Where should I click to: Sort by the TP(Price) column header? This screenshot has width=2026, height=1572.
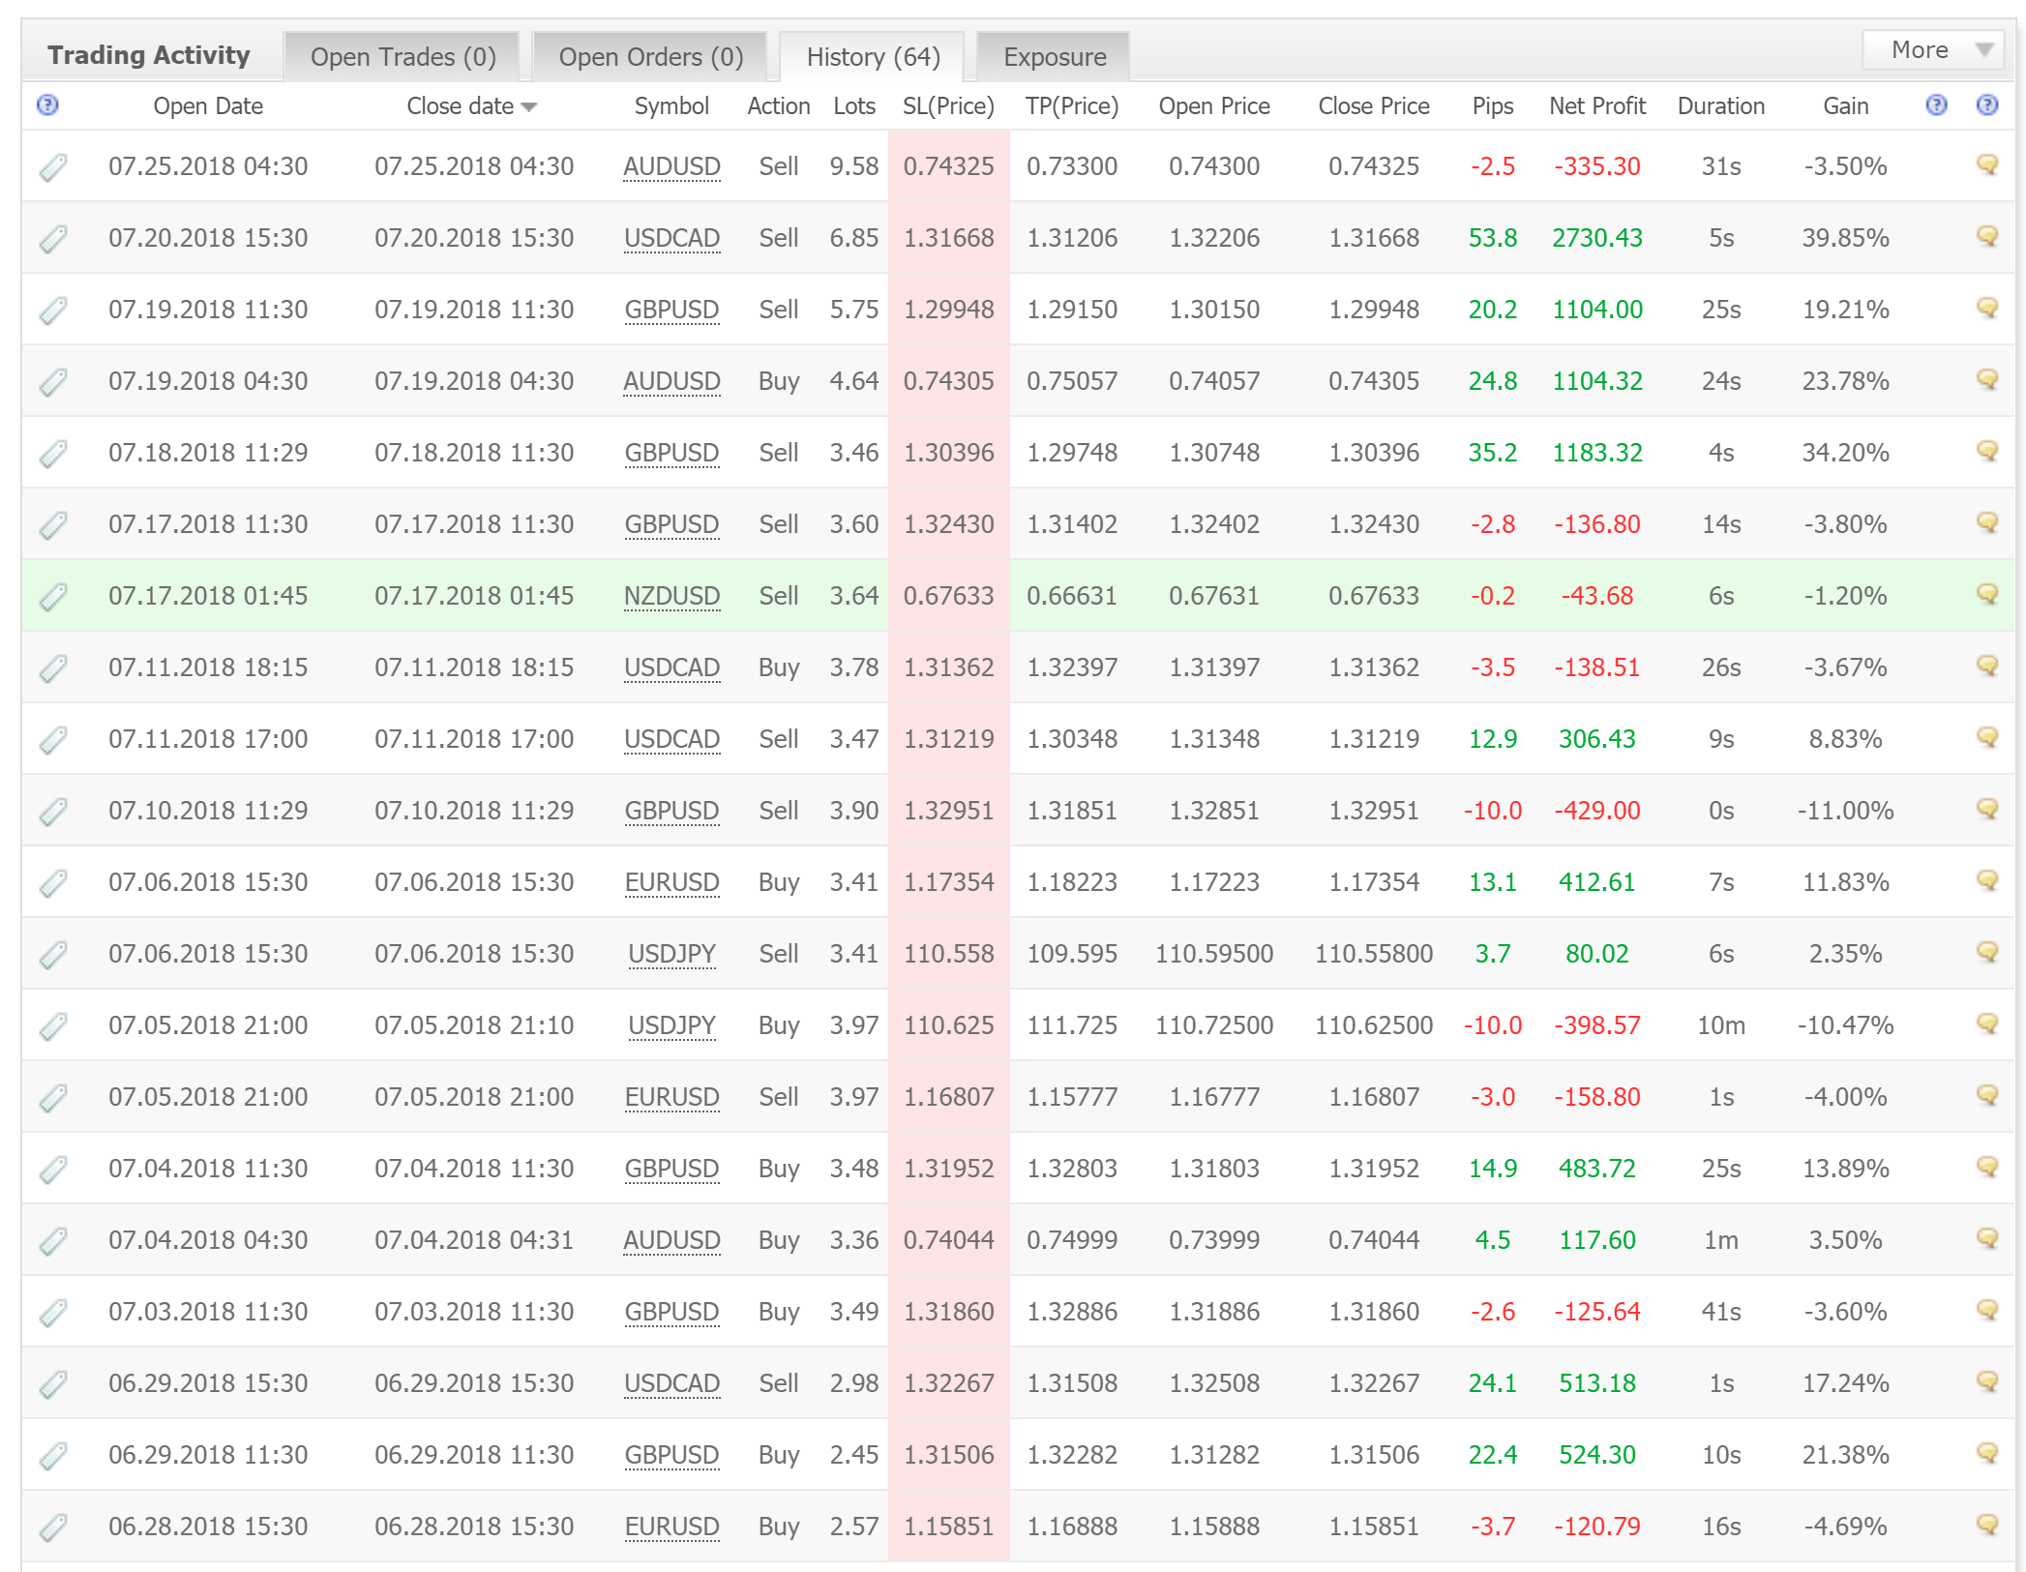pos(1072,106)
